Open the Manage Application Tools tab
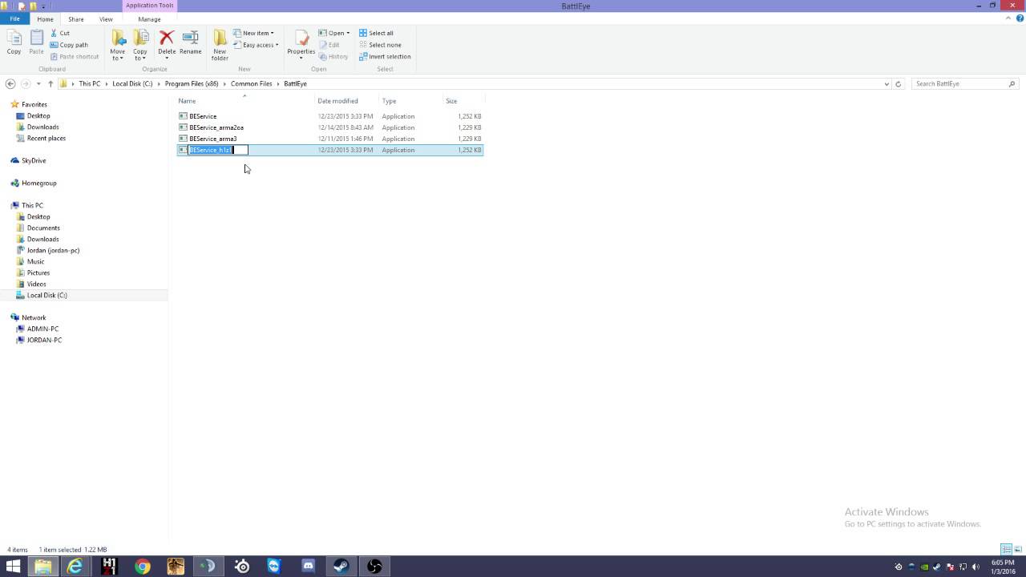Screen dimensions: 1026x577 pyautogui.click(x=149, y=19)
